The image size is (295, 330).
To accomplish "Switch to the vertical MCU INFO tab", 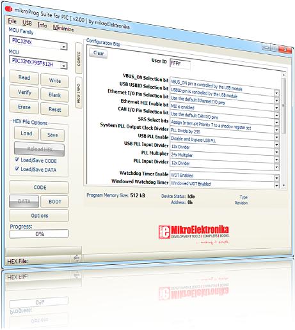I will pos(79,93).
